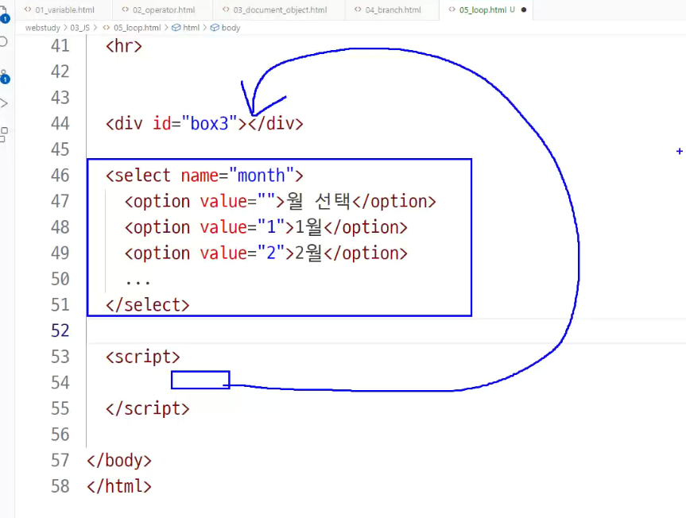The width and height of the screenshot is (686, 518).
Task: Open the Extensions view in activity bar
Action: click(3, 134)
